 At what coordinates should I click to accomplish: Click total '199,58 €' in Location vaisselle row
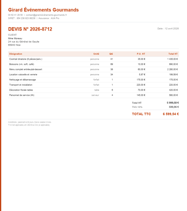(173, 75)
